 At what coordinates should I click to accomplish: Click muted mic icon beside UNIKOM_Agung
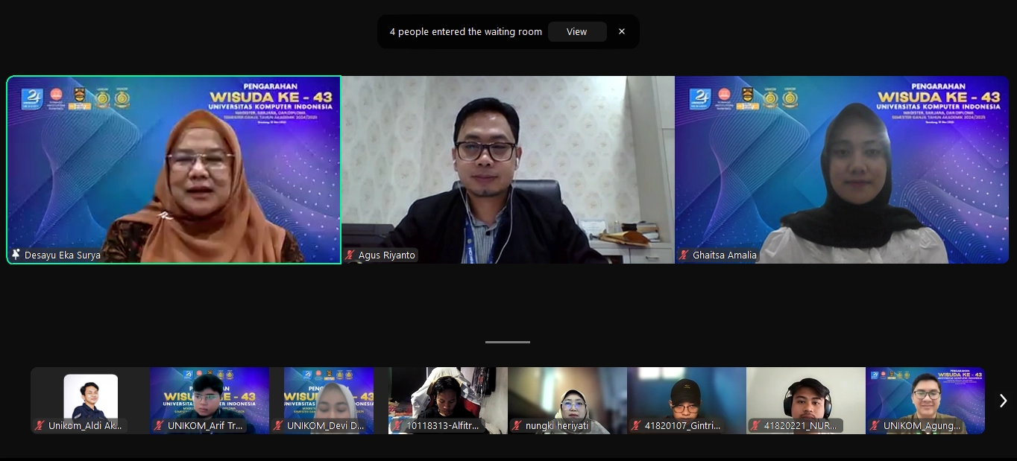(x=875, y=426)
